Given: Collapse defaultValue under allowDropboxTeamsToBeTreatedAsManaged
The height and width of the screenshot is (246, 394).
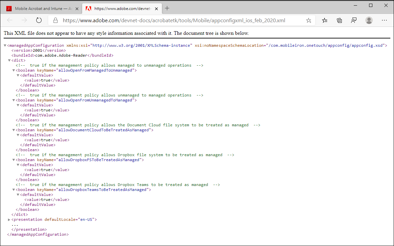Looking at the screenshot, I should 18,195.
